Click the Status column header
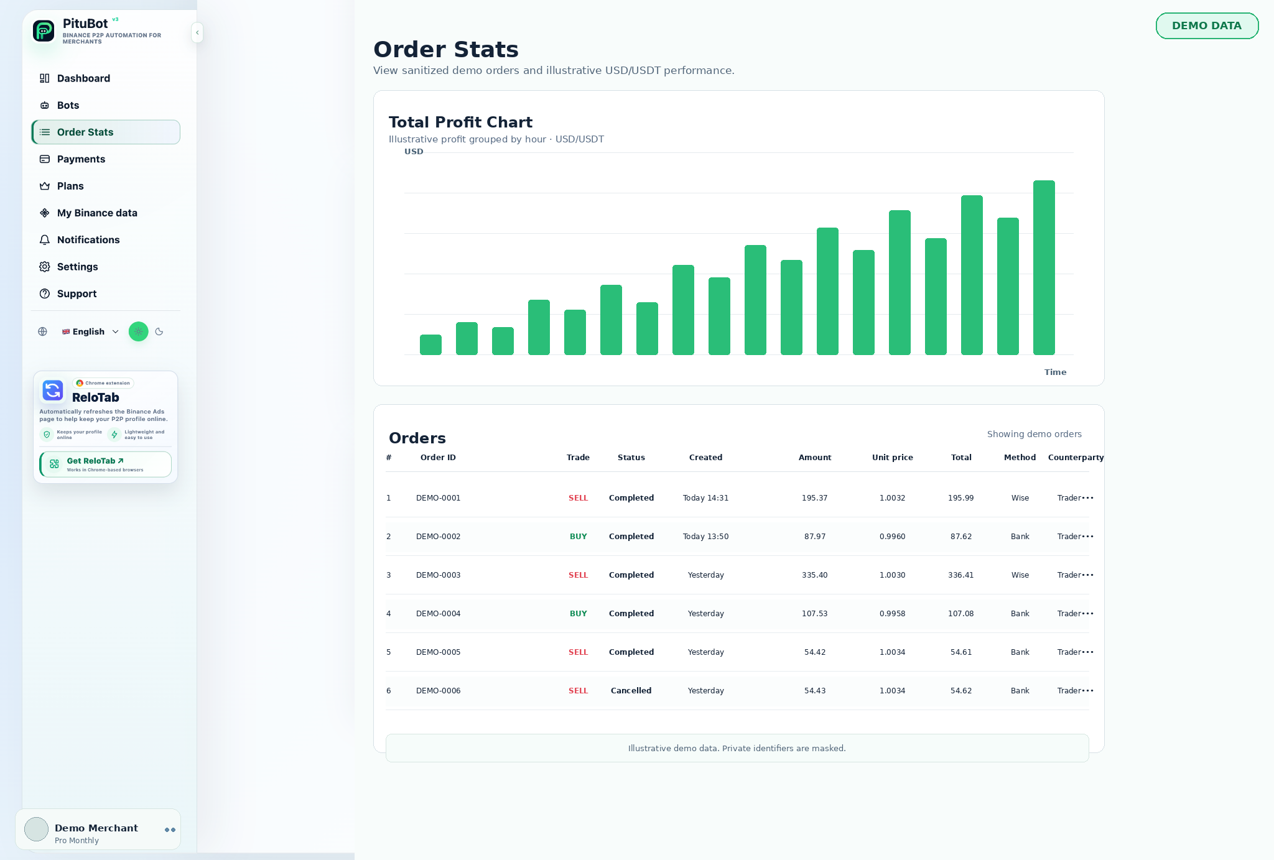Viewport: 1274px width, 860px height. click(631, 457)
